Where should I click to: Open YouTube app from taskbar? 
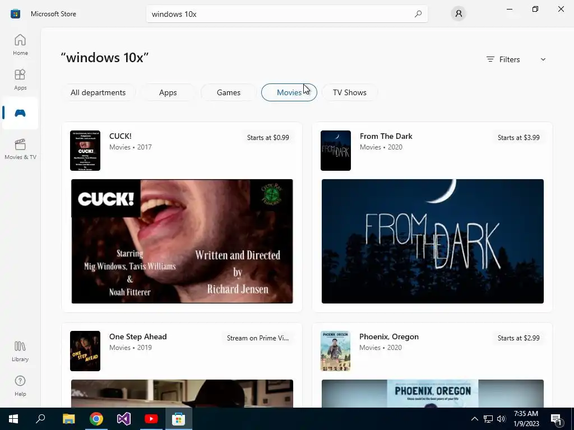pyautogui.click(x=151, y=419)
